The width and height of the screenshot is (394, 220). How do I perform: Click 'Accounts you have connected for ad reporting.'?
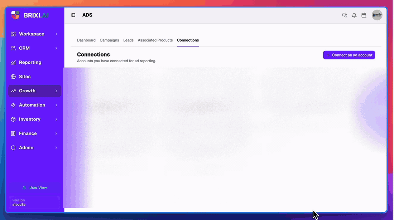117,61
